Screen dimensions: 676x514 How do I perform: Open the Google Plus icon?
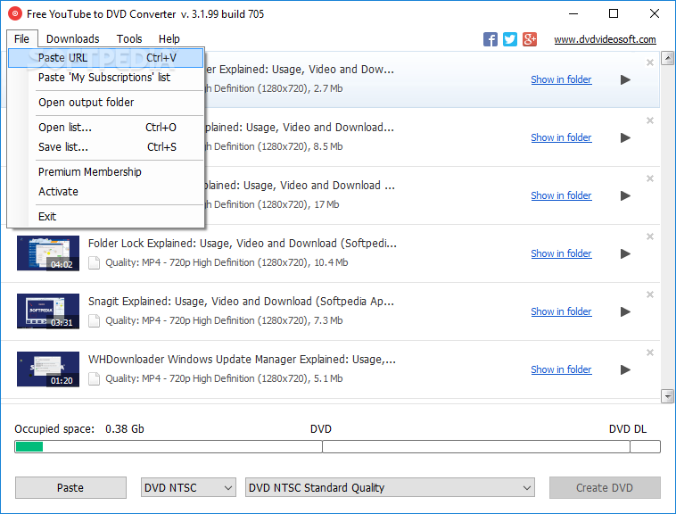pyautogui.click(x=530, y=39)
